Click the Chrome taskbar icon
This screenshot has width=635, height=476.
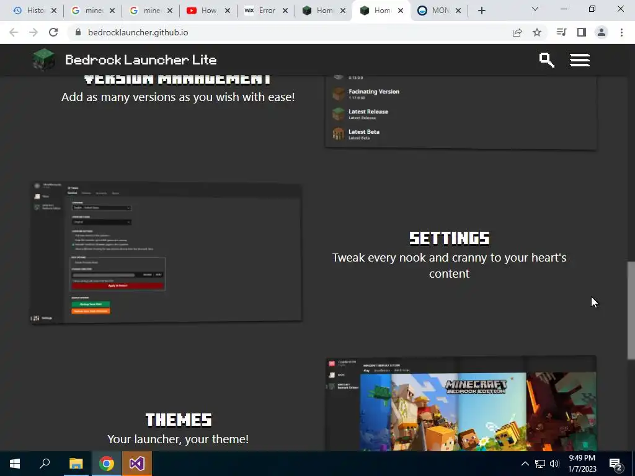(x=107, y=464)
